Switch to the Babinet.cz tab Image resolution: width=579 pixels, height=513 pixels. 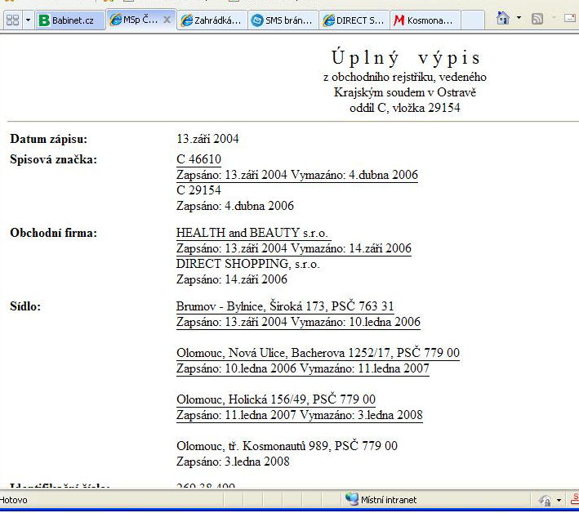click(x=69, y=20)
